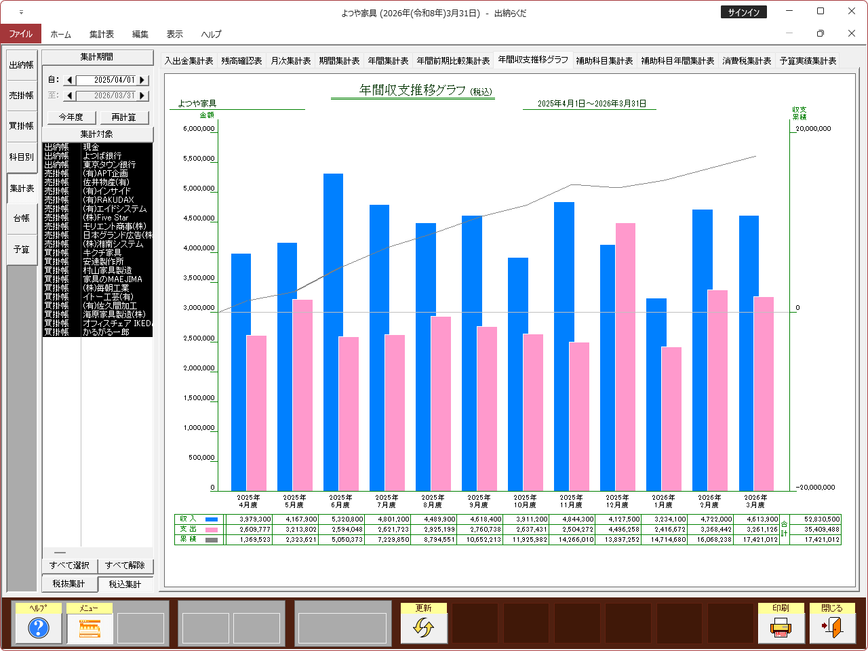This screenshot has width=868, height=651.
Task: Click the 自 start date field
Action: coord(106,80)
